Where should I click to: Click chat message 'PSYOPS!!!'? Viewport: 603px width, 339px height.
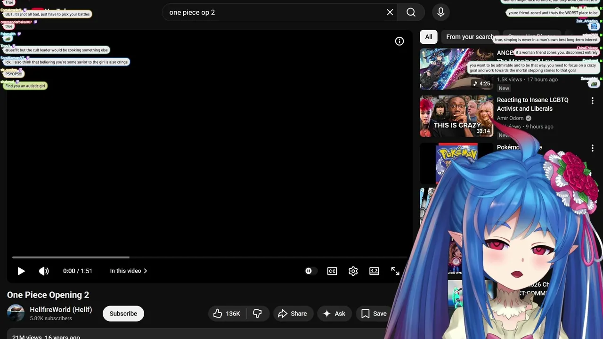coord(14,74)
